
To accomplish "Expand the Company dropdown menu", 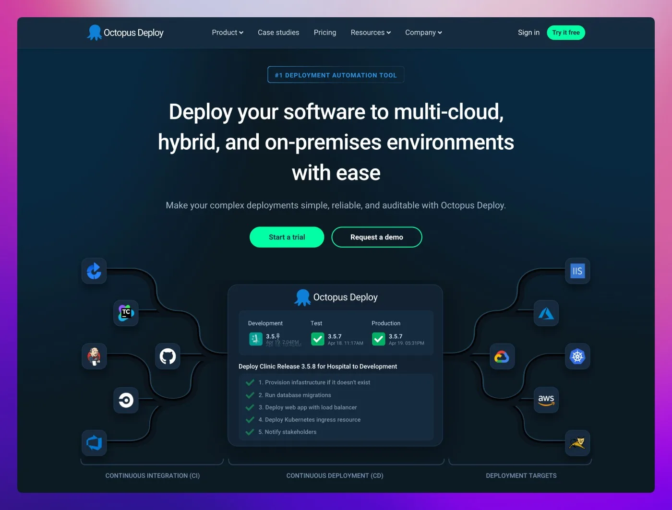I will coord(423,33).
